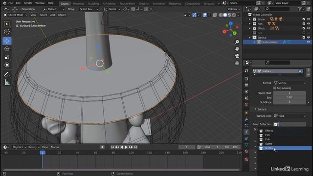Open the Modifier properties wrench tab
Viewport: 313px width, 176px height.
(x=246, y=119)
